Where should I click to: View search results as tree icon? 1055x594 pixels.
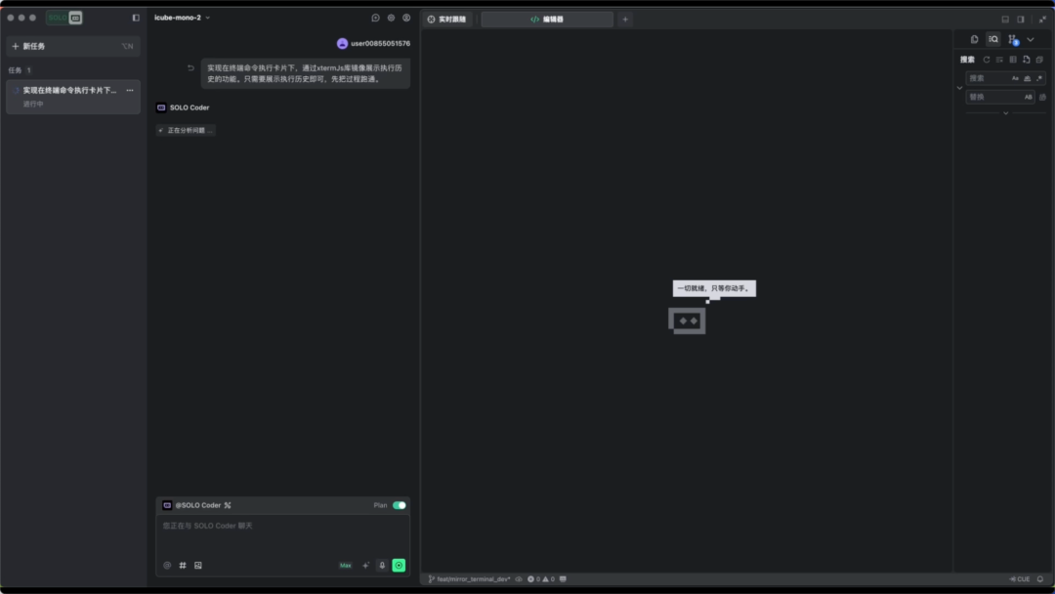(x=1013, y=60)
